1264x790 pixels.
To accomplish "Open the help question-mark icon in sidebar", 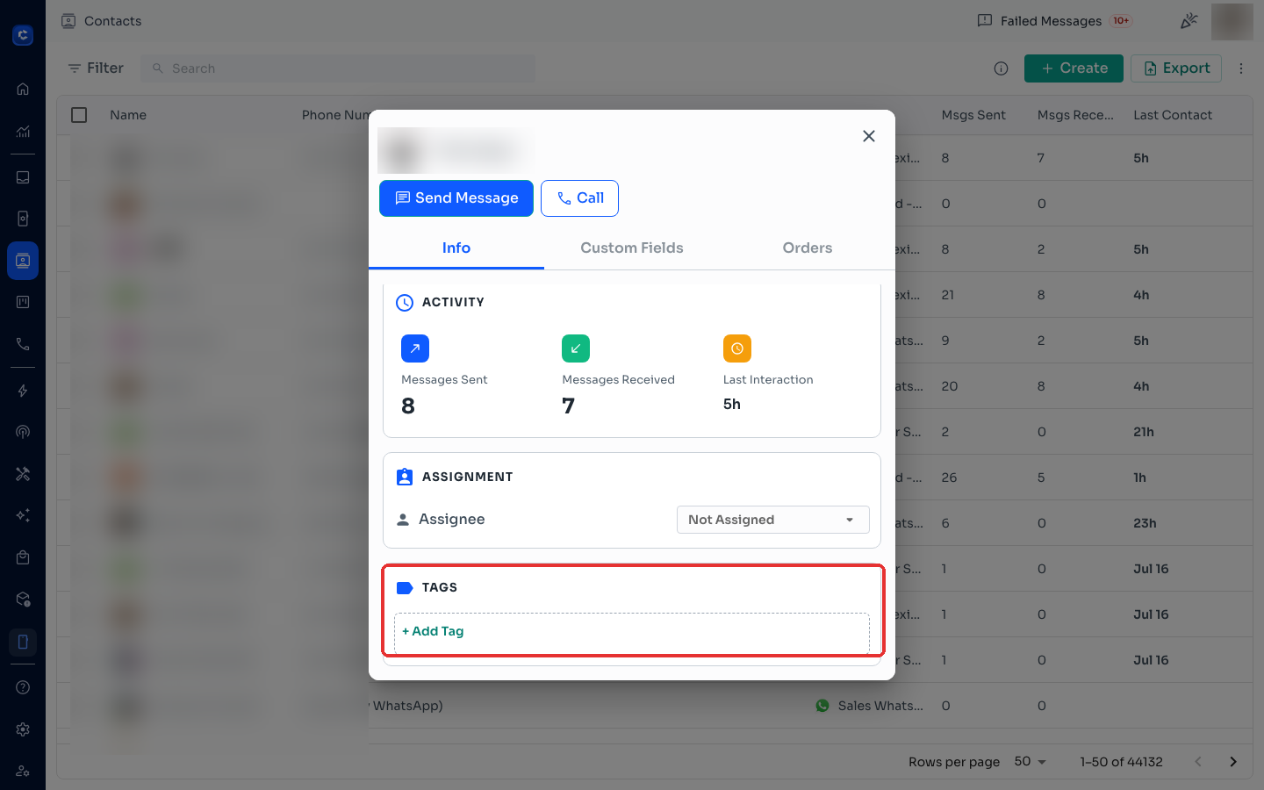I will (23, 687).
